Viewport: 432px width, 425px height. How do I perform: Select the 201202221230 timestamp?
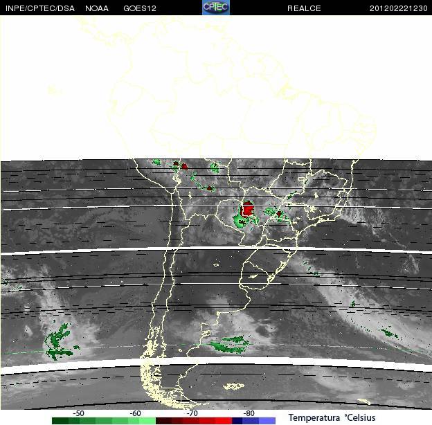(x=398, y=8)
